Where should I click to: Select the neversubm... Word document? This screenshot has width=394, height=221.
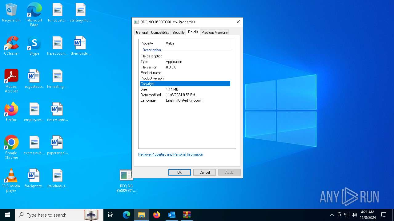57,112
